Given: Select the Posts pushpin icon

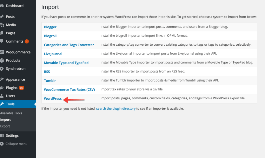Looking at the screenshot, I should pos(4,17).
